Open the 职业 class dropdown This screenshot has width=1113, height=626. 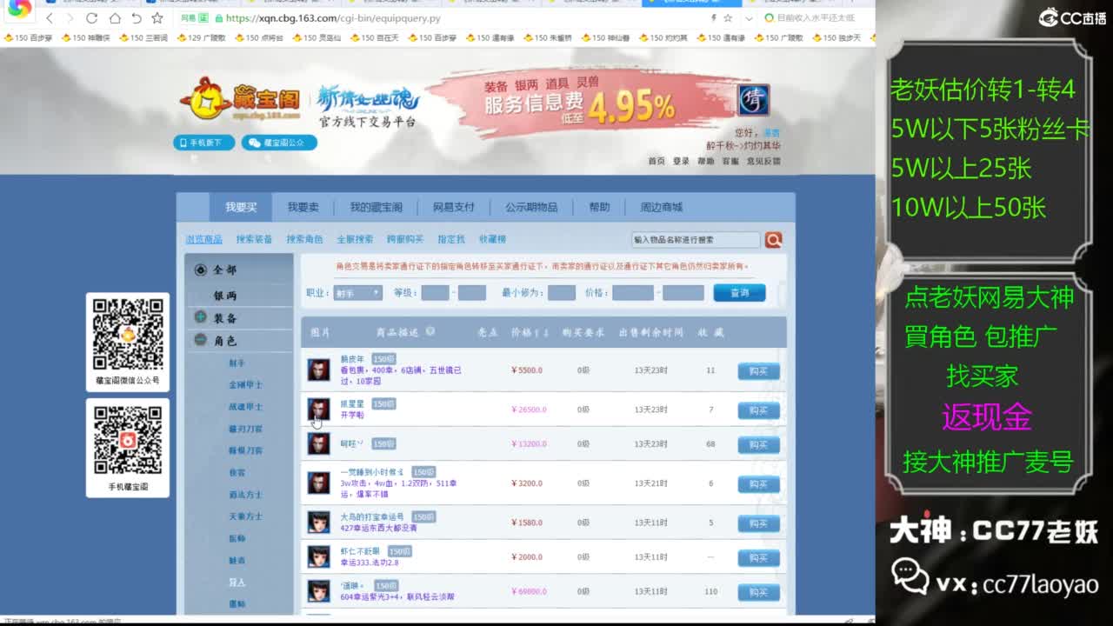tap(357, 293)
